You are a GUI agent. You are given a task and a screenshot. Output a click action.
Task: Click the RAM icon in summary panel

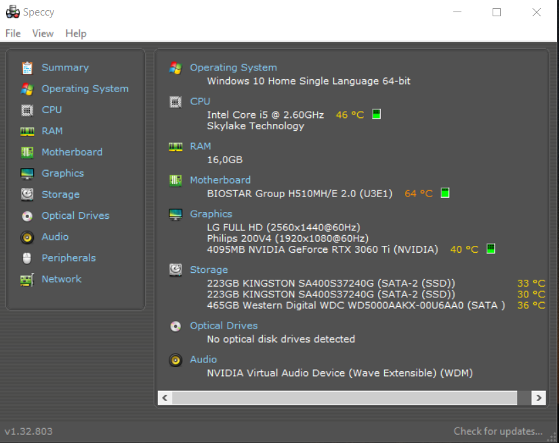click(175, 146)
